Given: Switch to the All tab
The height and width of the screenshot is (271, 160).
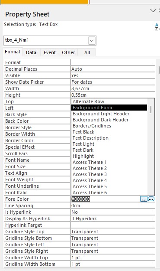Looking at the screenshot, I should [x=87, y=52].
